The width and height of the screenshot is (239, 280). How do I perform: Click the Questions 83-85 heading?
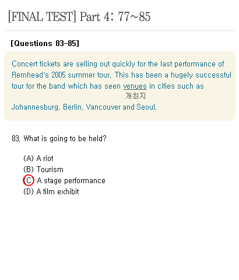point(45,43)
